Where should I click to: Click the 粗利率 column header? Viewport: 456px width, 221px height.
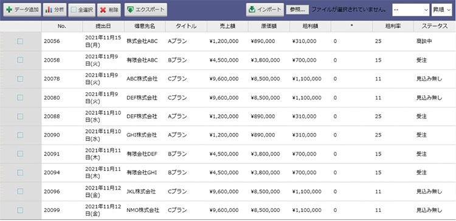[x=393, y=26]
